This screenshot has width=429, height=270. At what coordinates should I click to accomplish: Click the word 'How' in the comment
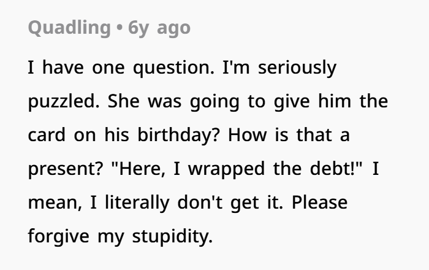point(248,135)
